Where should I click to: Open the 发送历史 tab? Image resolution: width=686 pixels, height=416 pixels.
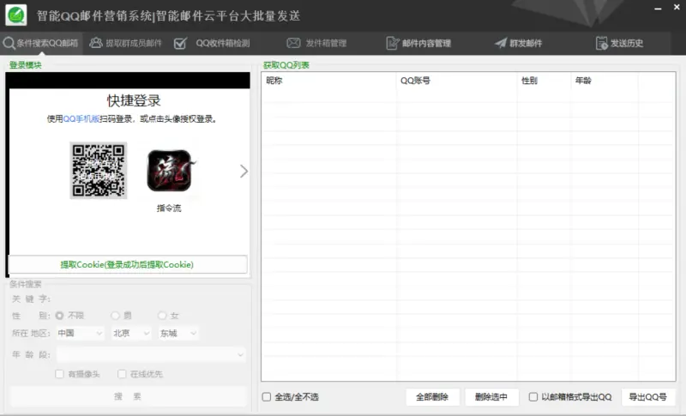pyautogui.click(x=619, y=43)
